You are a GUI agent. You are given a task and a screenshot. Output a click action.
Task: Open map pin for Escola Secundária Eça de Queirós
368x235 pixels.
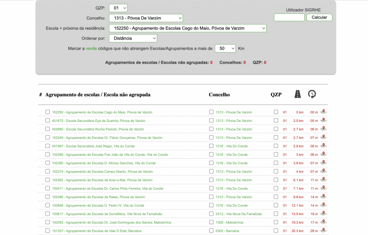pos(323,120)
